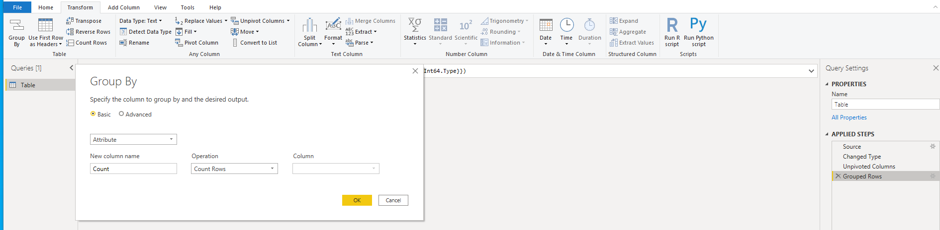This screenshot has height=230, width=940.
Task: Open the File menu
Action: point(17,7)
